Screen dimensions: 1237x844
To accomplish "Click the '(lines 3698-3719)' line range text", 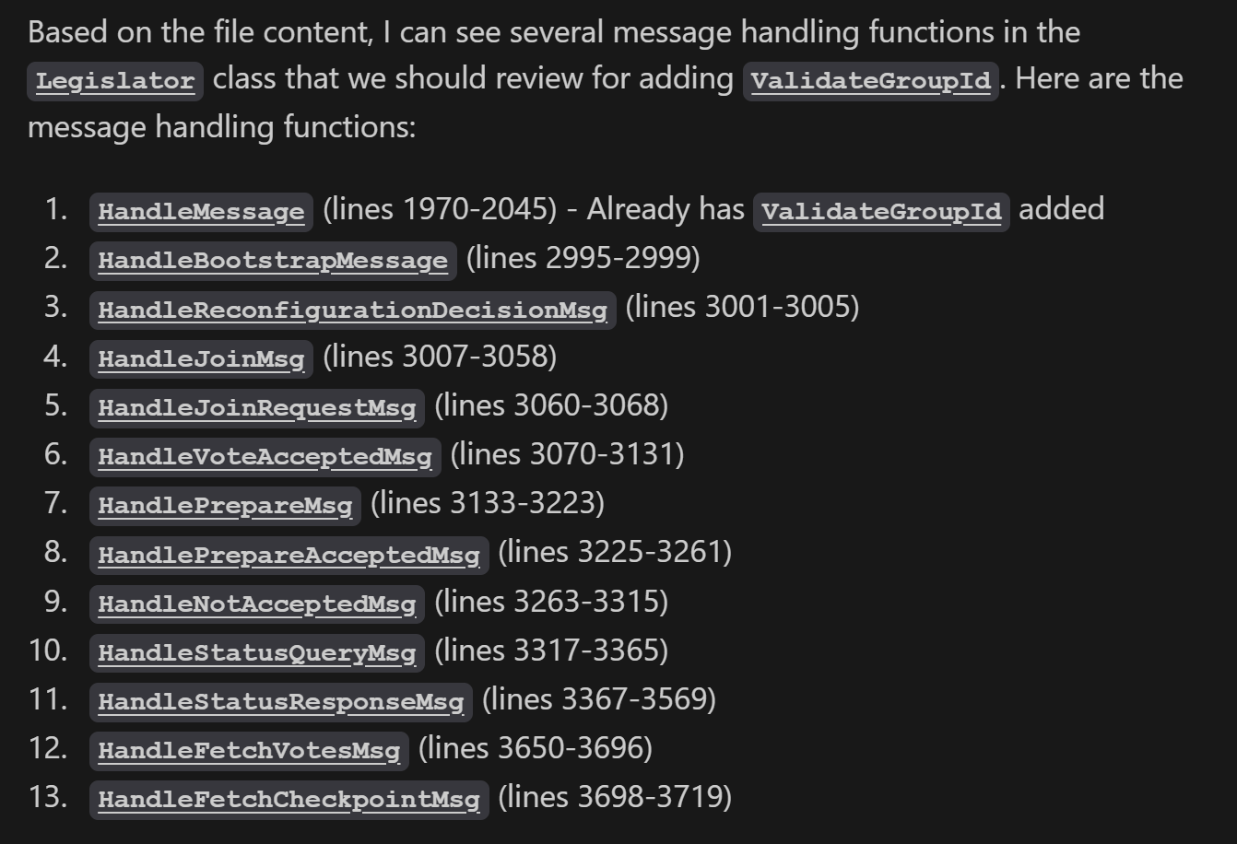I will click(615, 796).
